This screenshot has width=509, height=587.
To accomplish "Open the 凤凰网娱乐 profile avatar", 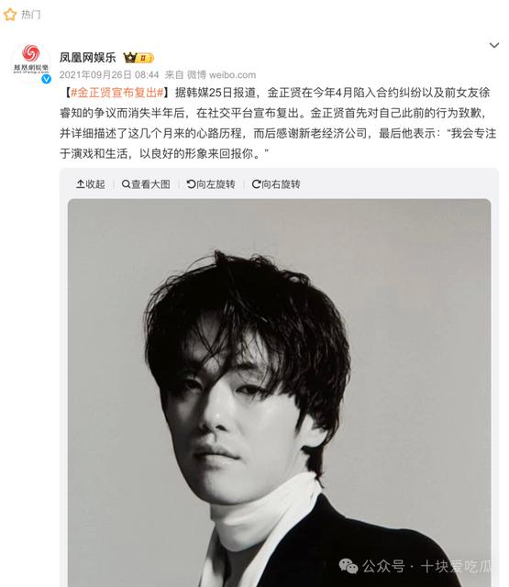I will click(x=31, y=62).
